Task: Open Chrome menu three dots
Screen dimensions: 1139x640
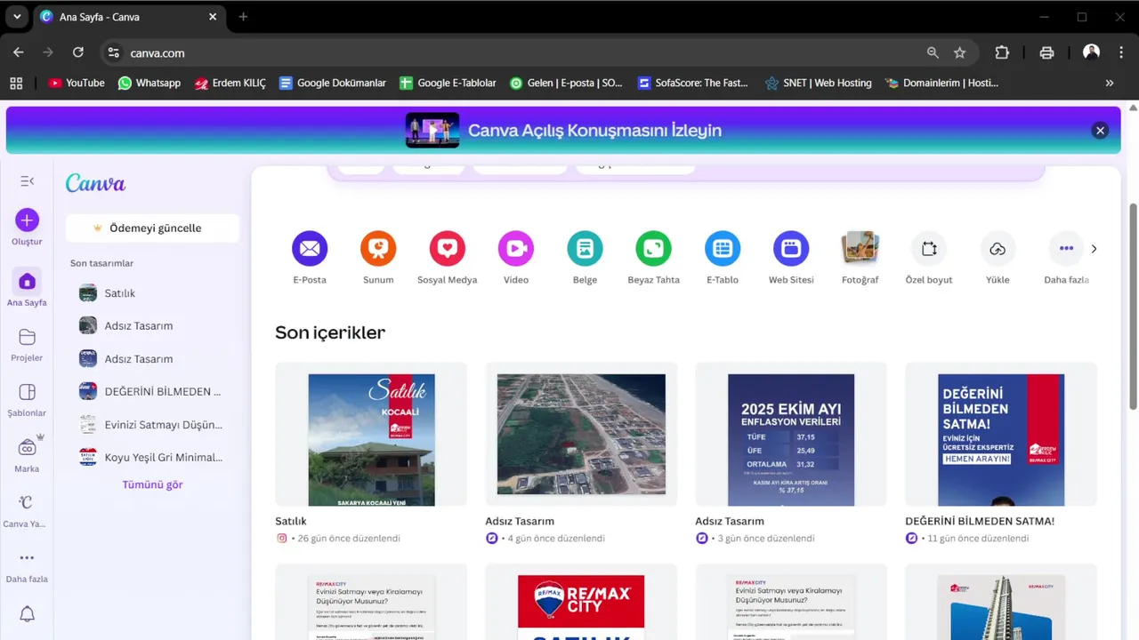Action: (1121, 52)
